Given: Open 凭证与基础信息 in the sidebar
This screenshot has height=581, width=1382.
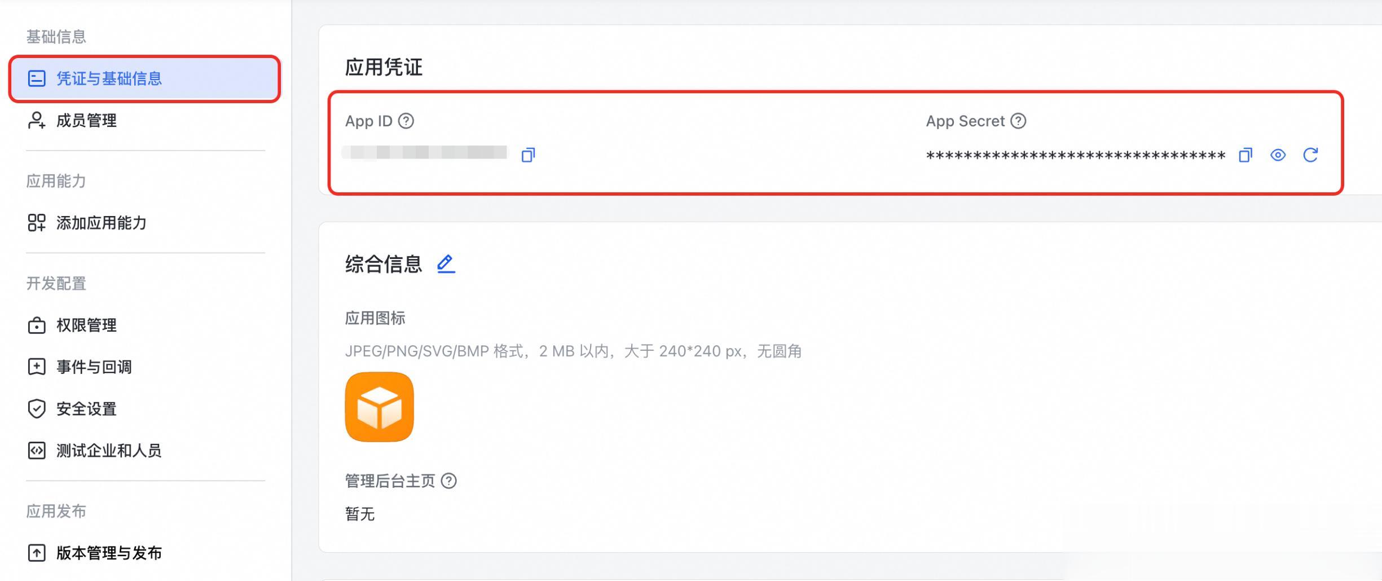Looking at the screenshot, I should [109, 78].
